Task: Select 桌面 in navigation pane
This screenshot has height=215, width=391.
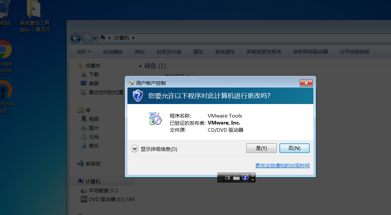Action: pos(94,84)
